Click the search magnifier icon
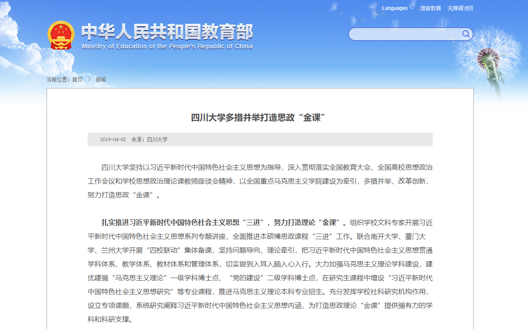Image resolution: width=528 pixels, height=329 pixels. tap(466, 34)
